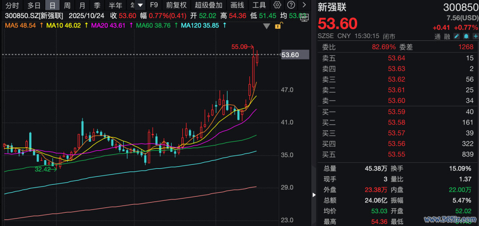Screen dimensions: 479x226
Task: Open chart settings gear icon
Action: pos(277,5)
